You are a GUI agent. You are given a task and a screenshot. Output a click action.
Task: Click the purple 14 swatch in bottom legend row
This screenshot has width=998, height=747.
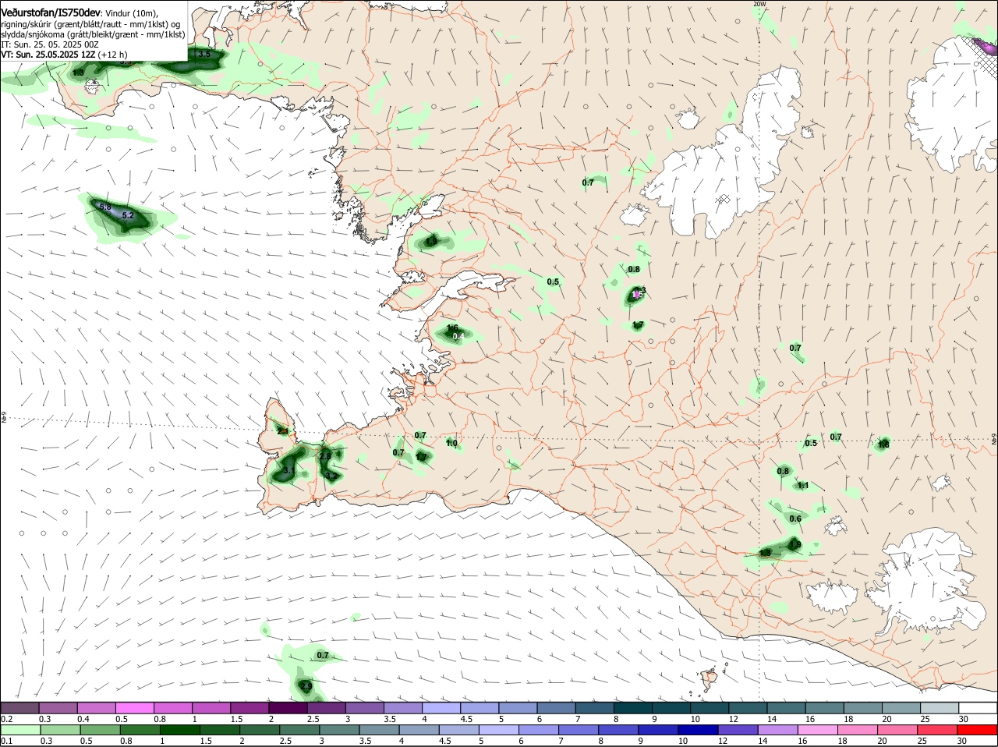779,730
